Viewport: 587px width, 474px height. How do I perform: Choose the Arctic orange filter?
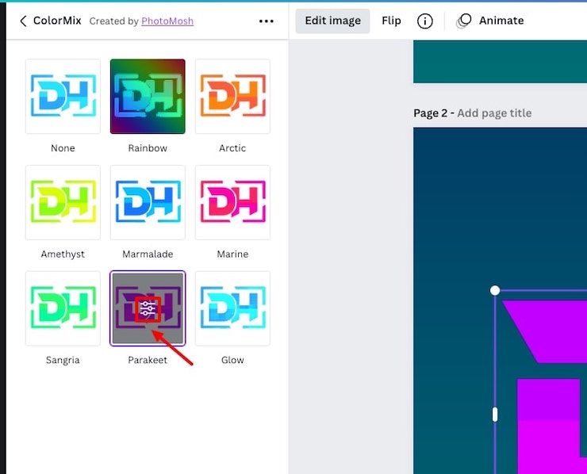pyautogui.click(x=232, y=97)
